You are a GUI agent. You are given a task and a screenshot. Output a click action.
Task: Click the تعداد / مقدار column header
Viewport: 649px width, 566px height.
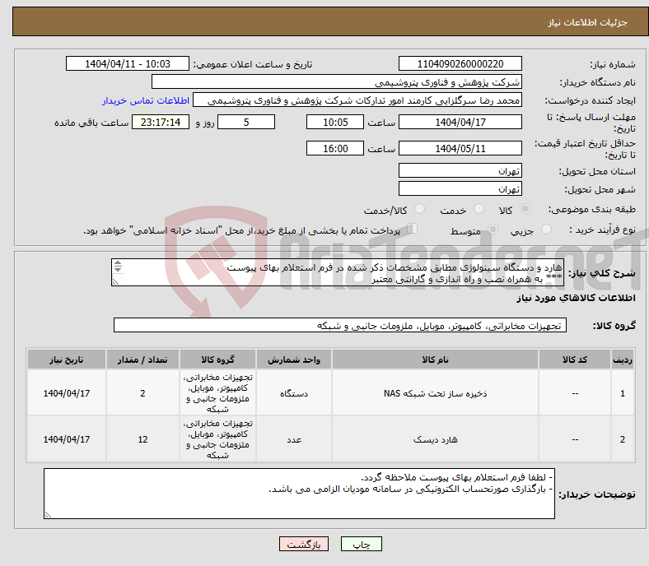click(142, 360)
